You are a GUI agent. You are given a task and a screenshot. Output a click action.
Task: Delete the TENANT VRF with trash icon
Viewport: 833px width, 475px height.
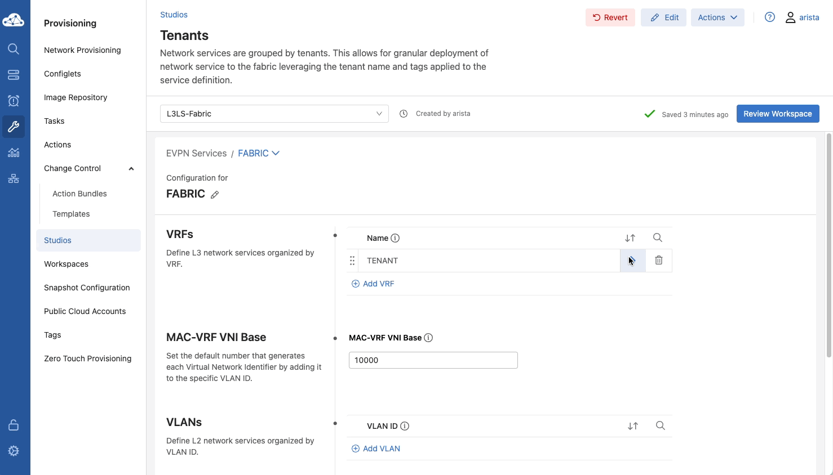coord(658,261)
